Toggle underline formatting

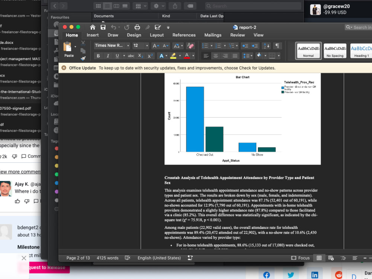tap(117, 56)
